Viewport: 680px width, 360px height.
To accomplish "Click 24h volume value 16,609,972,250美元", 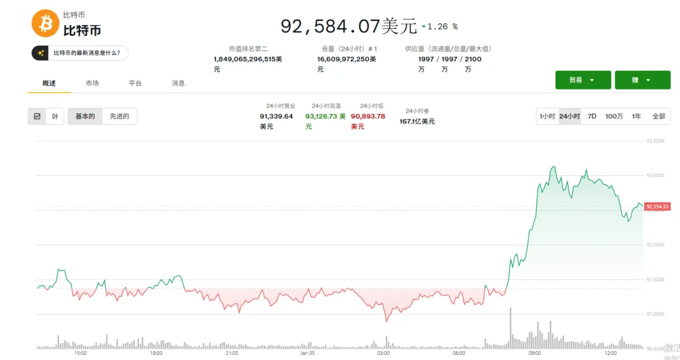I will pyautogui.click(x=346, y=64).
